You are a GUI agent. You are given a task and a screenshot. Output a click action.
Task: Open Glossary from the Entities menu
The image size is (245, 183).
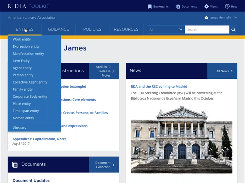[35, 128]
